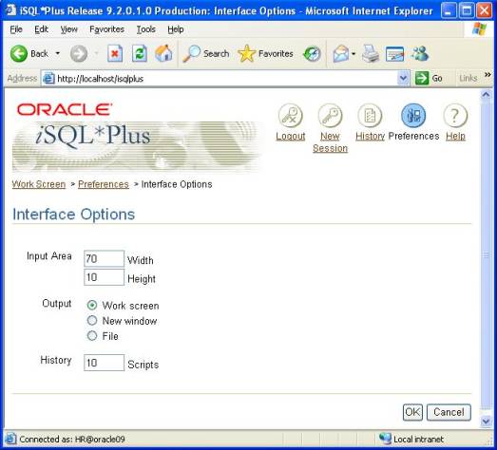This screenshot has height=450, width=497.
Task: Follow the Work Screen breadcrumb link
Action: [39, 184]
